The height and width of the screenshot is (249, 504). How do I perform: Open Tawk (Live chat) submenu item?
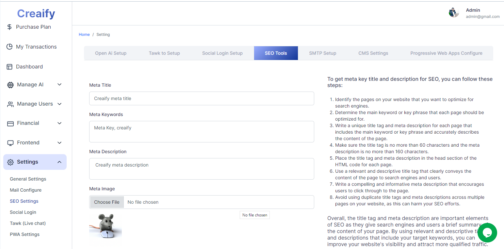coord(28,223)
